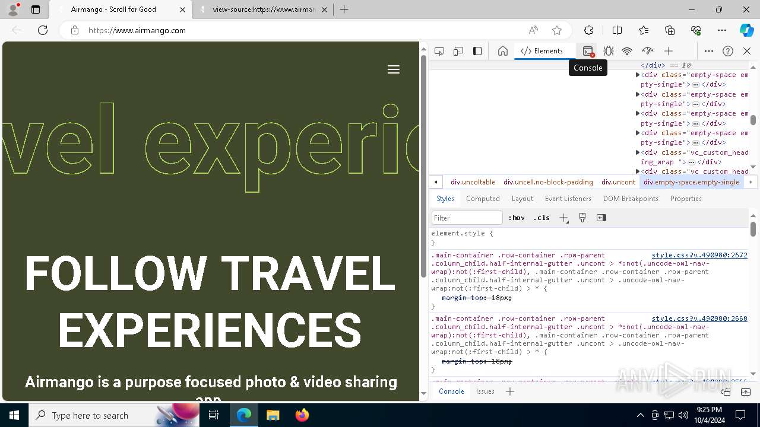
Task: Enter Split screen view
Action: coord(617,30)
